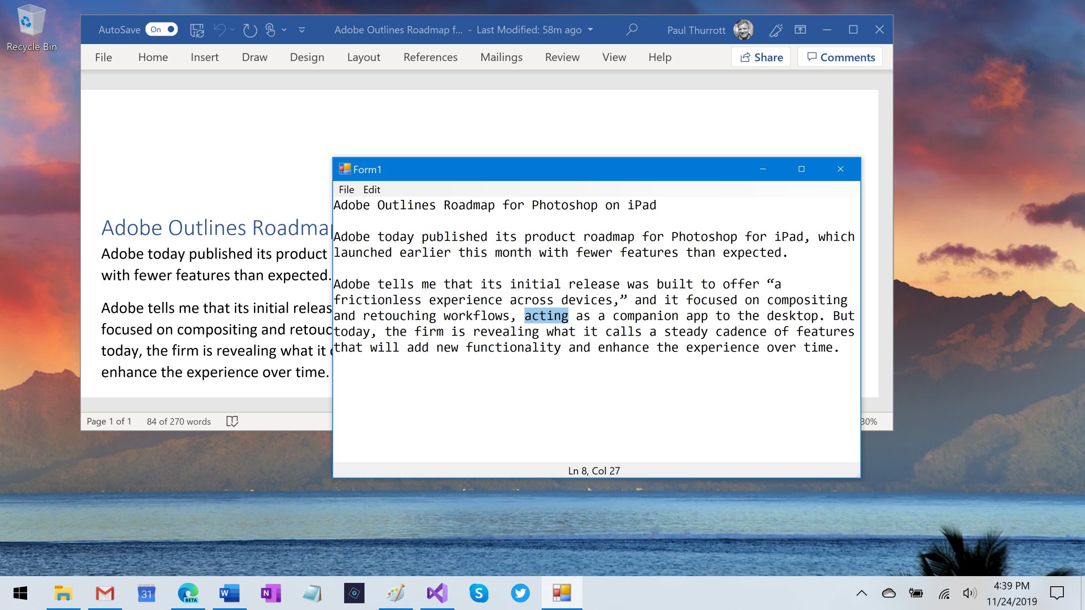Viewport: 1085px width, 610px height.
Task: Click the Touch/Mouse mode hand icon
Action: click(x=270, y=30)
